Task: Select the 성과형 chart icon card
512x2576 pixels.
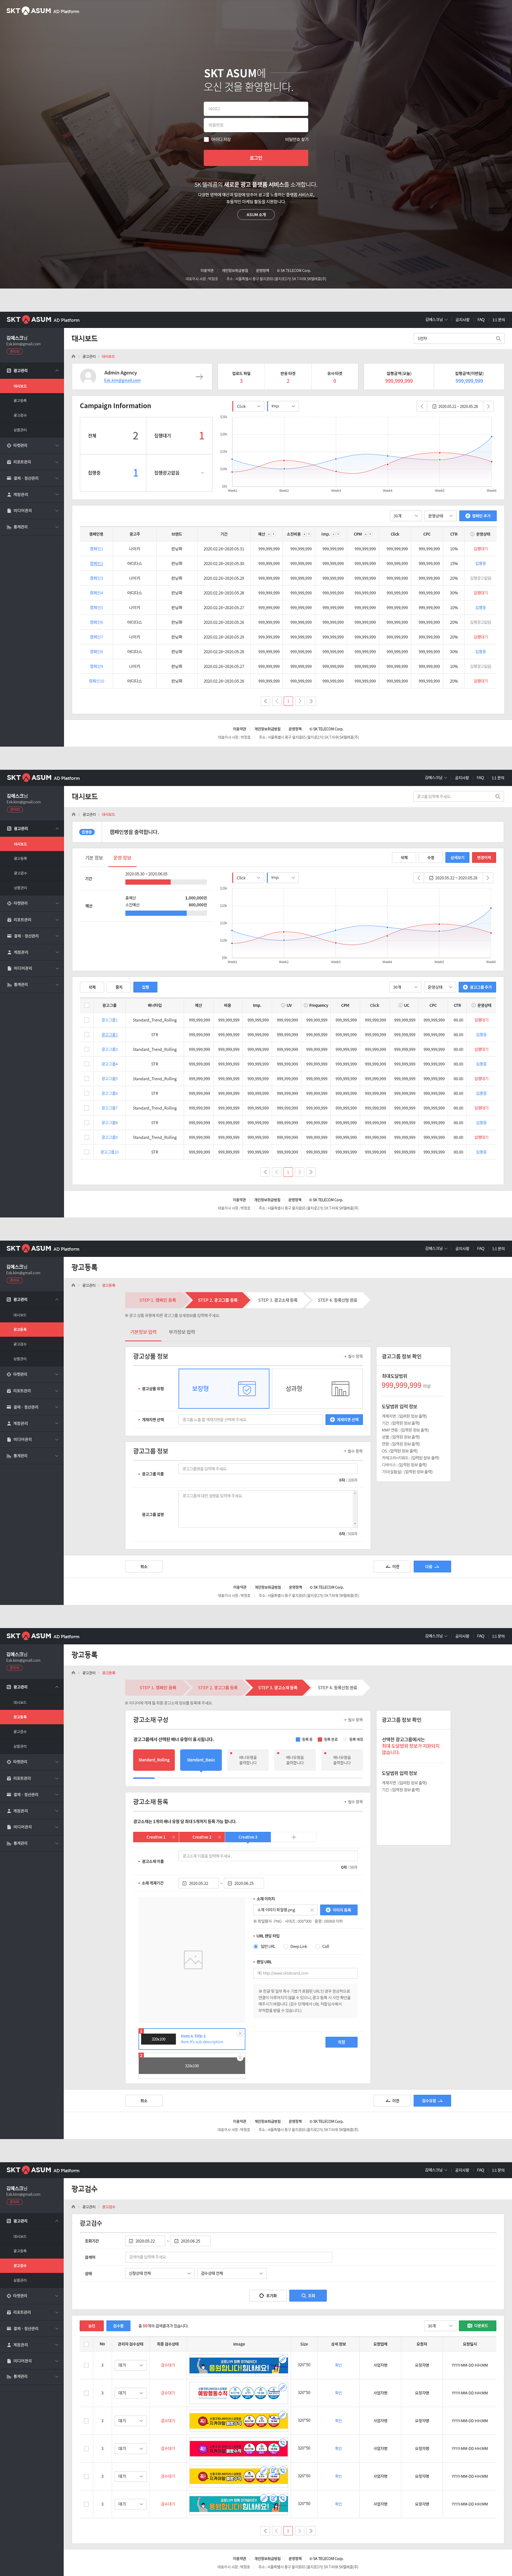Action: pyautogui.click(x=316, y=1388)
